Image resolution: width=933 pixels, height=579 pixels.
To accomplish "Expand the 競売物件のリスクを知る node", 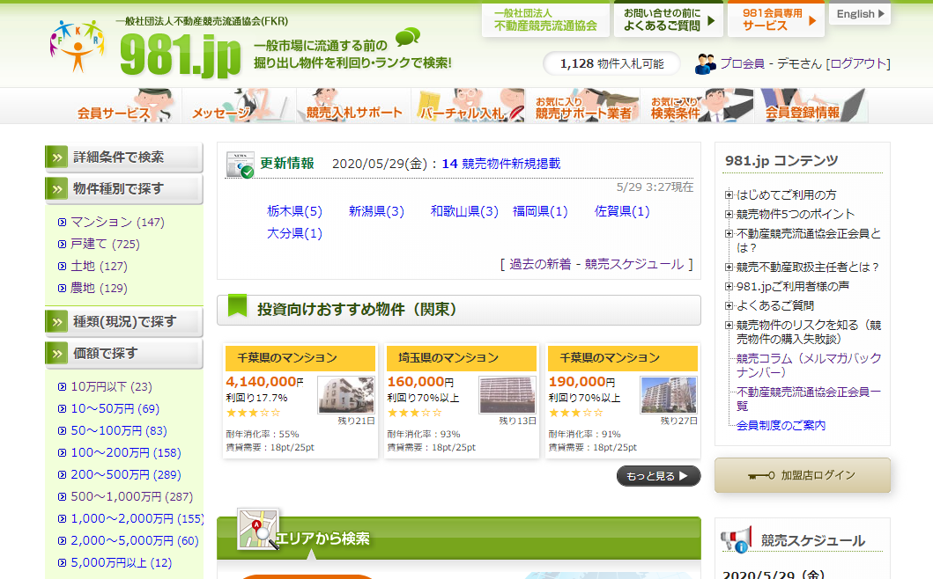I will (x=729, y=326).
